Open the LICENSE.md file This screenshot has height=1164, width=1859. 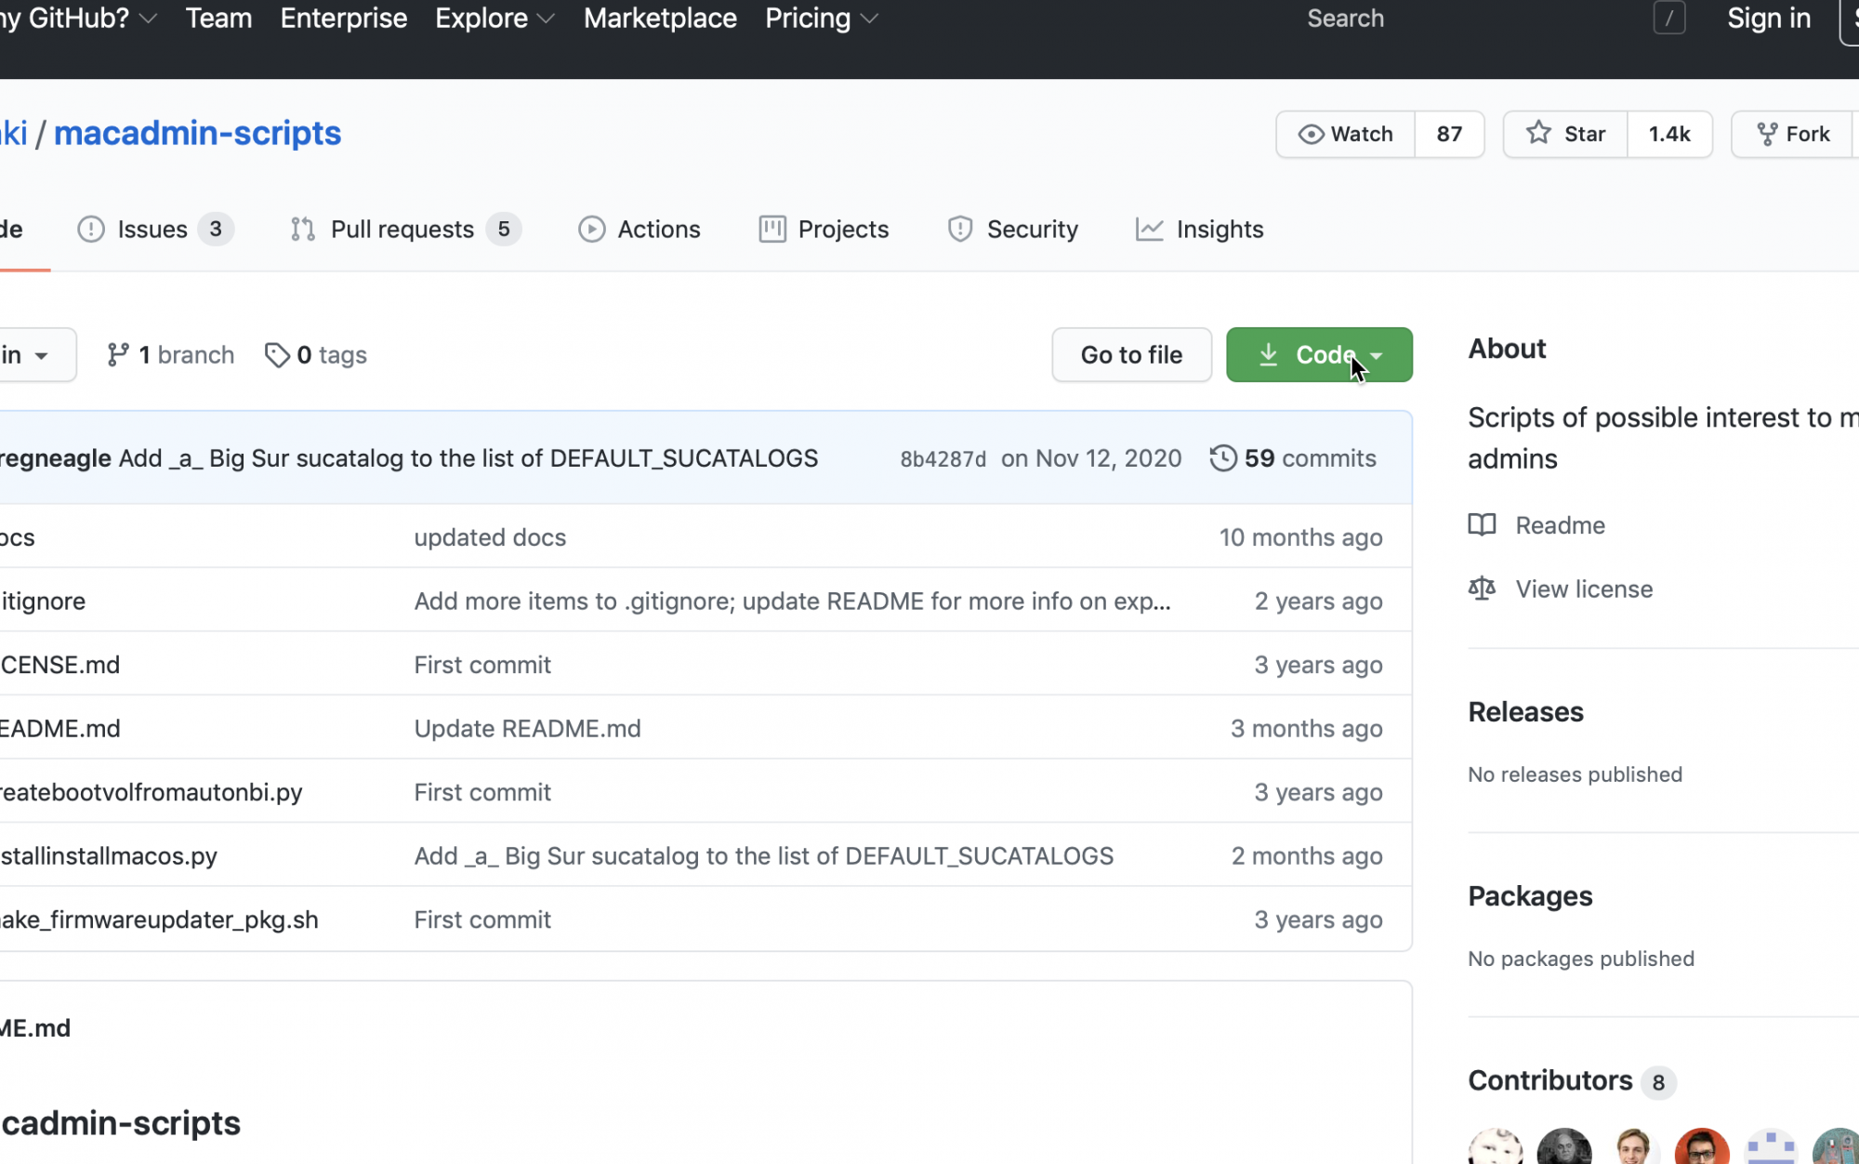(59, 665)
